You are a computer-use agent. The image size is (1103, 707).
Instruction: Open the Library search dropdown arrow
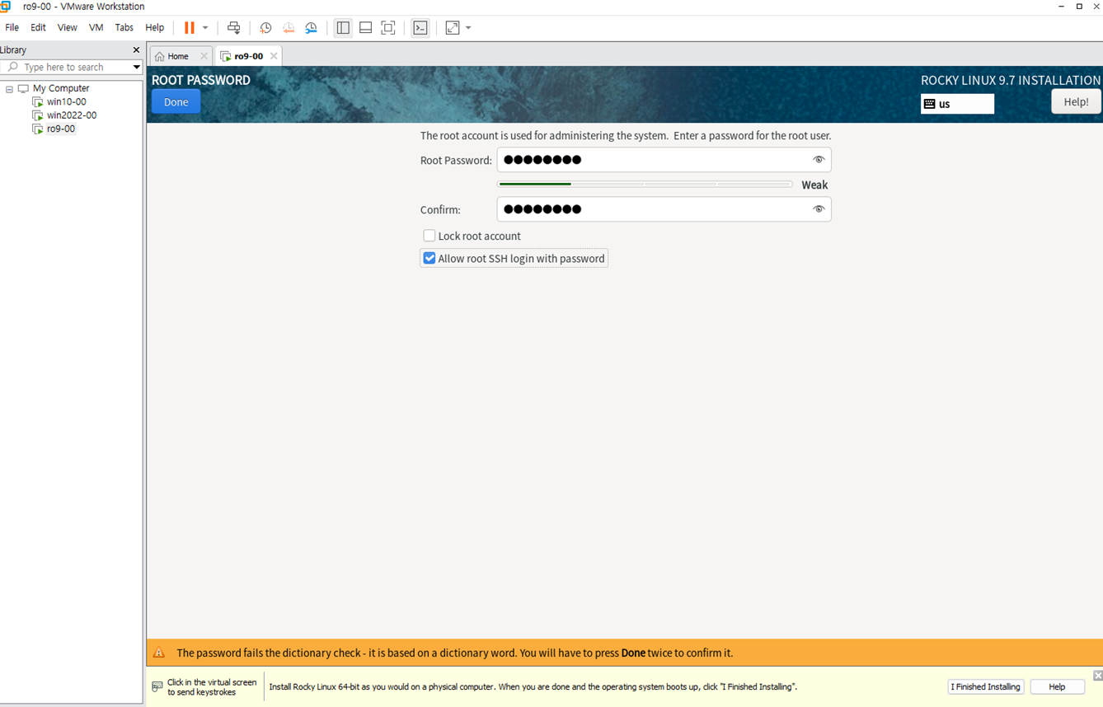click(136, 68)
